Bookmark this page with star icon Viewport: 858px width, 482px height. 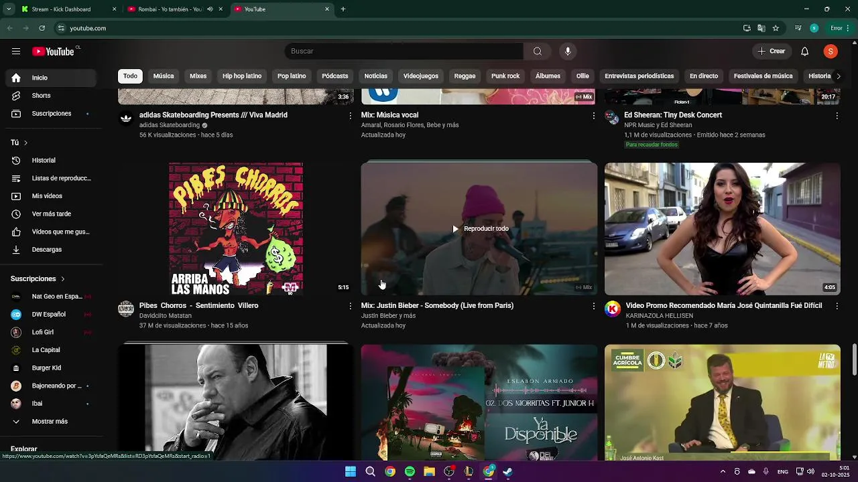776,28
